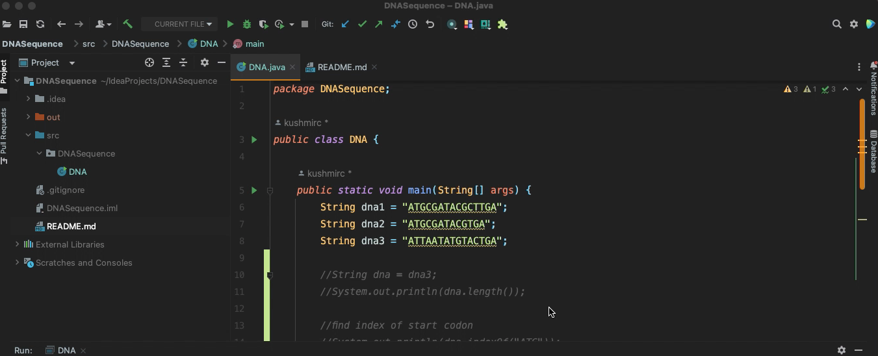878x356 pixels.
Task: Run main method from gutter icon
Action: [254, 190]
